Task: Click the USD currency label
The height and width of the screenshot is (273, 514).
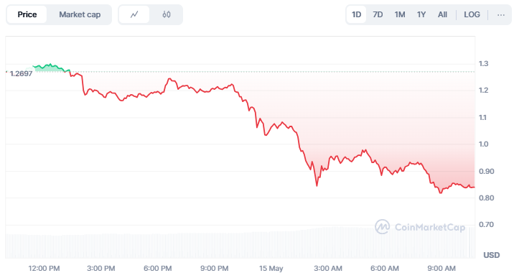Action: pos(491,255)
